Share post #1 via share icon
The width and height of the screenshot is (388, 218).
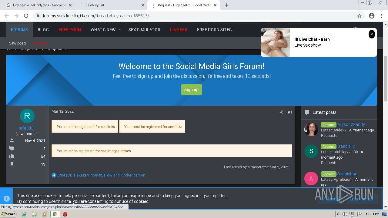coord(281,112)
